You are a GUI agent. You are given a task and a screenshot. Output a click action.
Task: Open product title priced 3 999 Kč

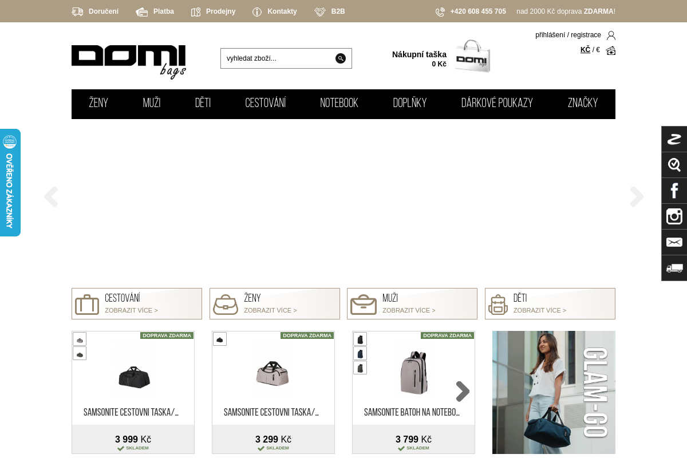click(131, 413)
